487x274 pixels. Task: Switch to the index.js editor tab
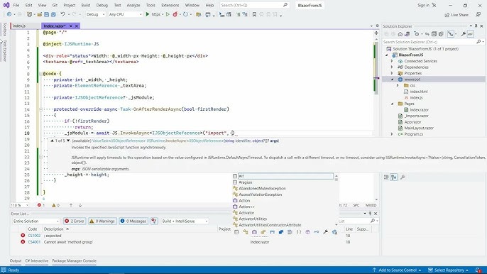click(x=19, y=26)
